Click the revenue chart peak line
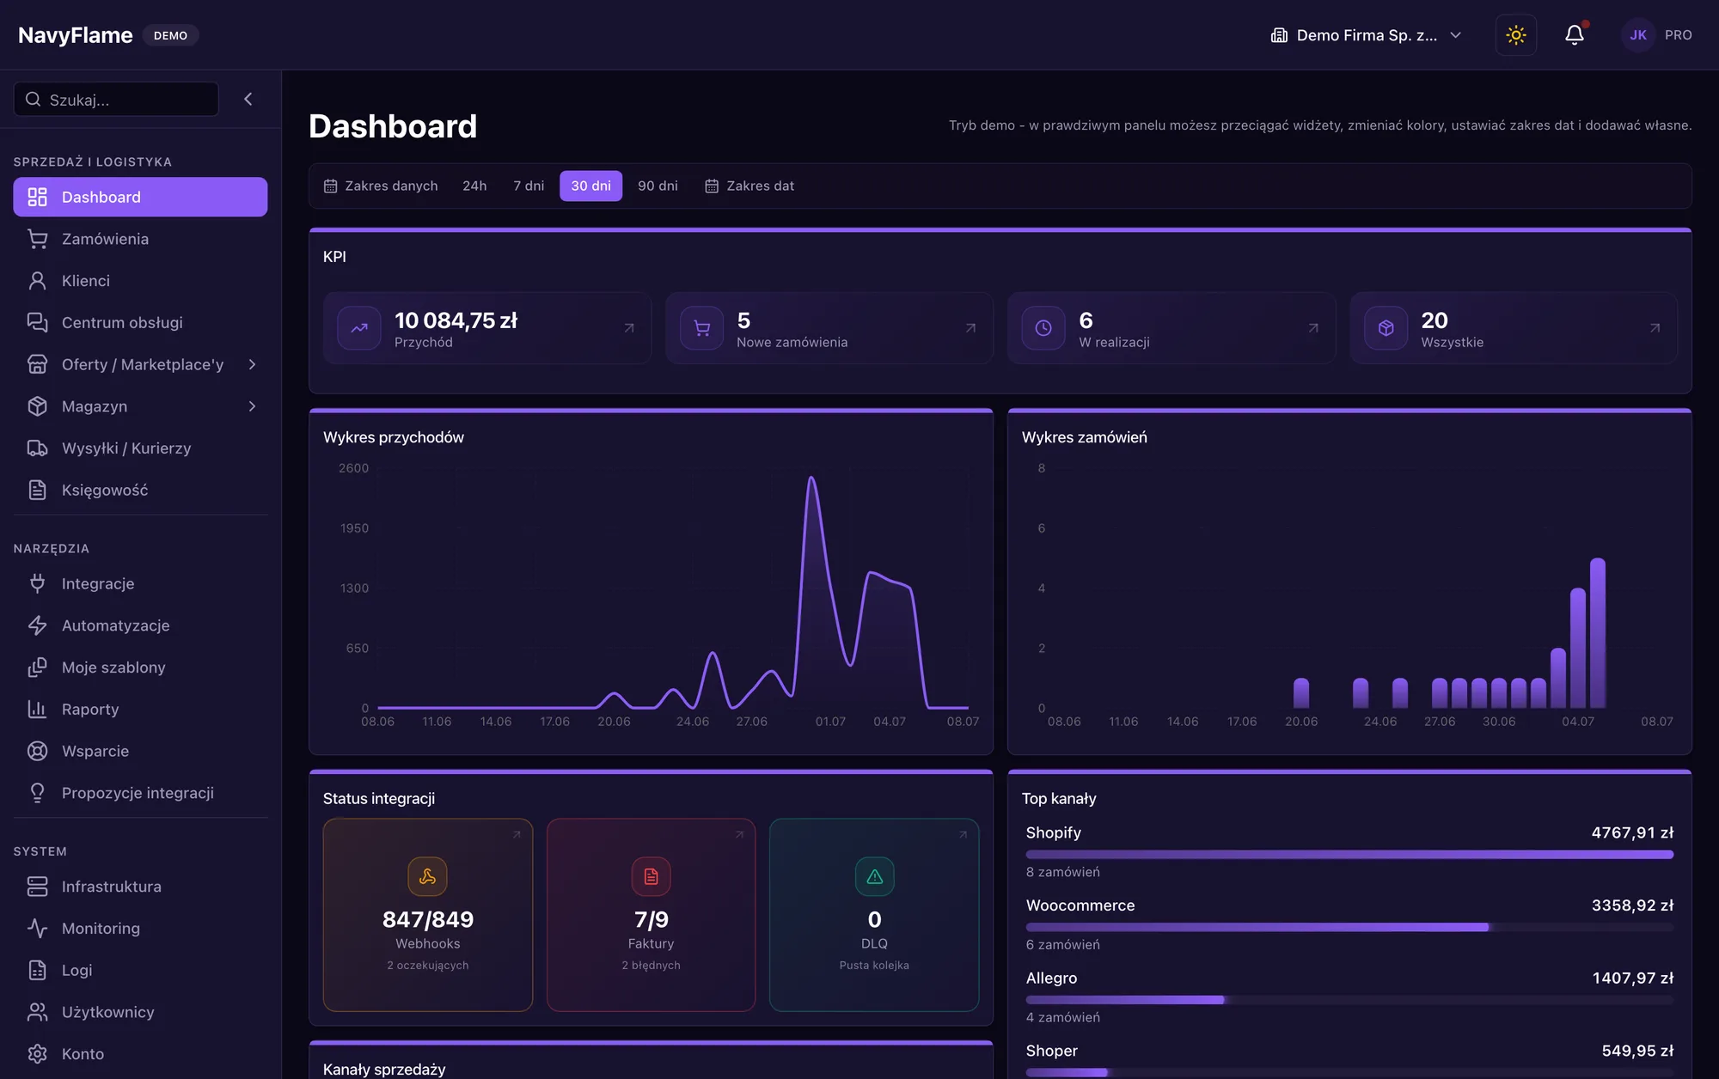 point(811,479)
